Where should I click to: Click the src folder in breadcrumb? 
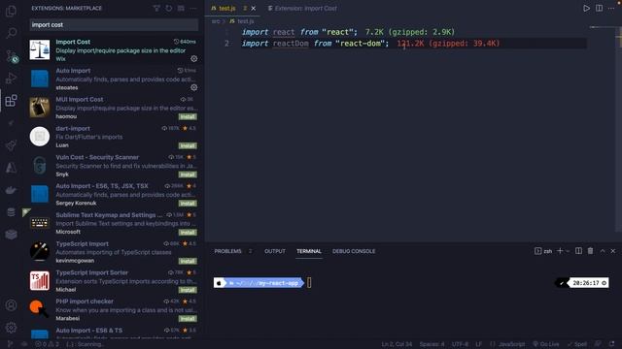[216, 21]
